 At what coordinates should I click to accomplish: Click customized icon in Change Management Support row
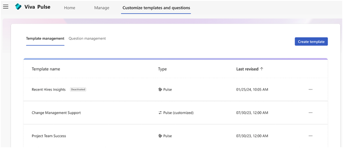160,113
